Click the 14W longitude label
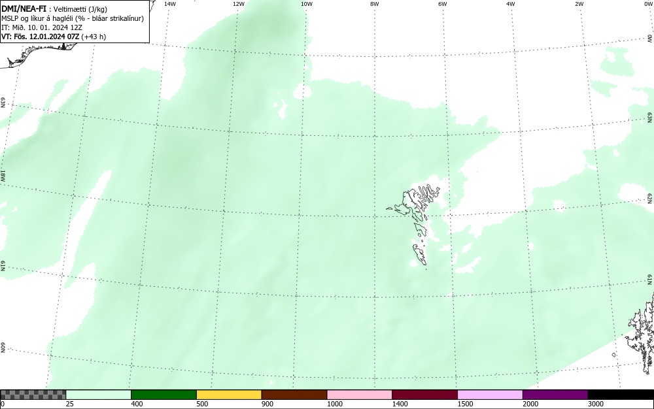This screenshot has width=654, height=409. tap(170, 4)
